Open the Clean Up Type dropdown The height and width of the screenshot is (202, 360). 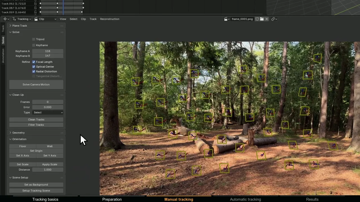click(48, 113)
